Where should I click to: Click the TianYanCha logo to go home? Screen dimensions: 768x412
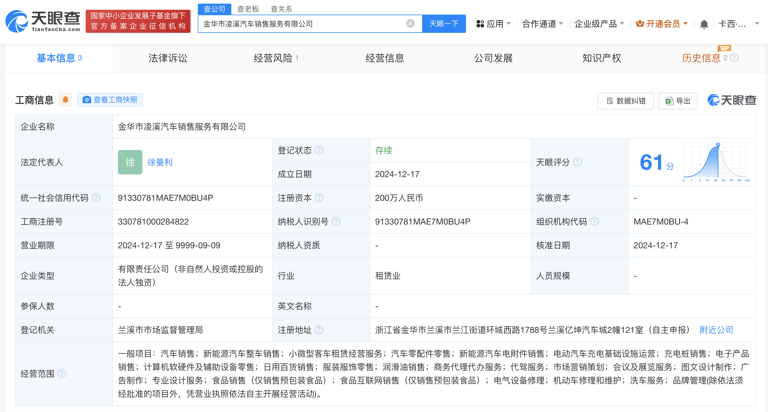click(43, 21)
